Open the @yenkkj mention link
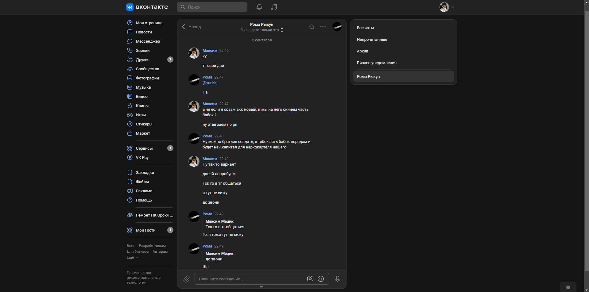The height and width of the screenshot is (292, 589). (210, 83)
